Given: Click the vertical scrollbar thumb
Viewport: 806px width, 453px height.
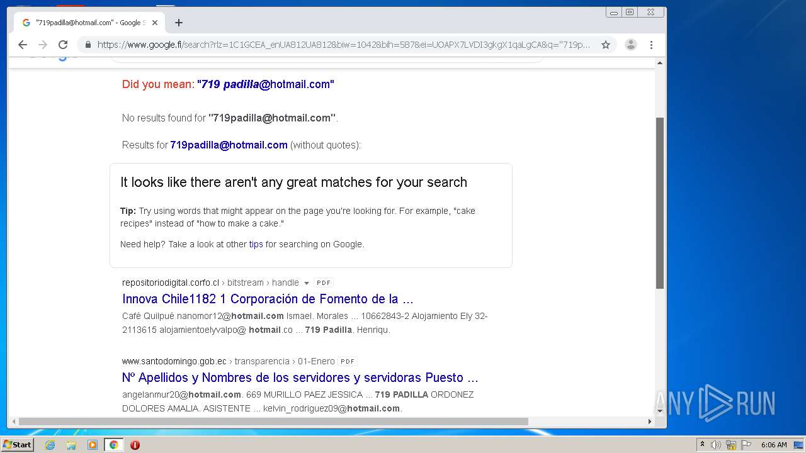Looking at the screenshot, I should point(660,203).
